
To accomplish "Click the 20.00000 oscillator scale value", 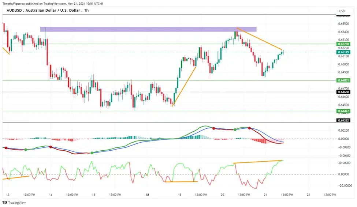I will point(344,163).
